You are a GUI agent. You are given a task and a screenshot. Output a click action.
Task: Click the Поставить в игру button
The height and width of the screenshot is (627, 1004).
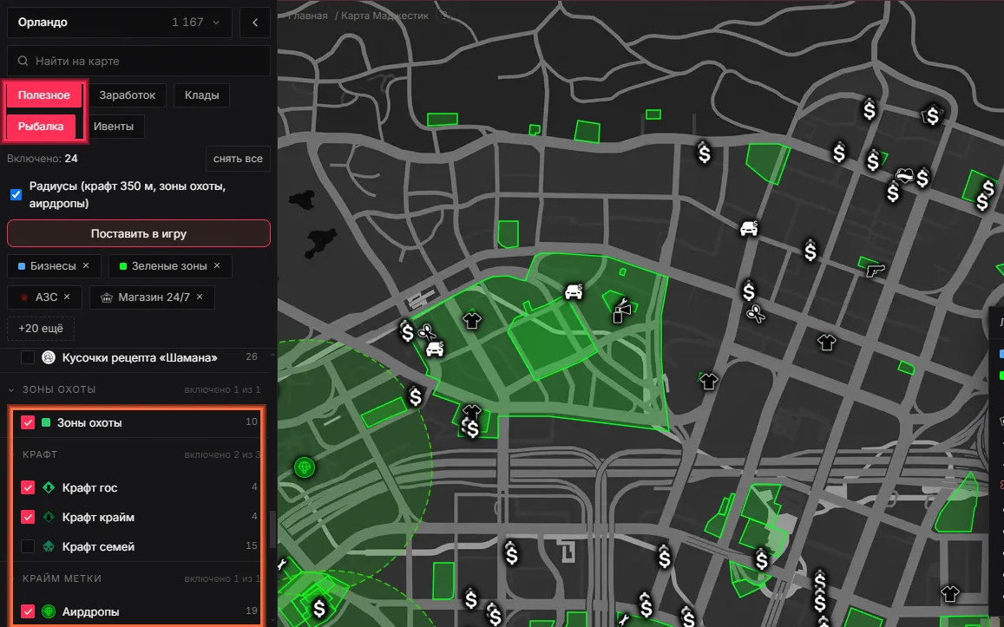pyautogui.click(x=139, y=233)
